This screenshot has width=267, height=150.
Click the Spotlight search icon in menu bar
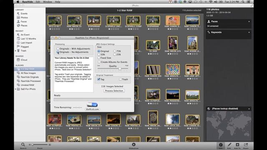[x=243, y=2]
